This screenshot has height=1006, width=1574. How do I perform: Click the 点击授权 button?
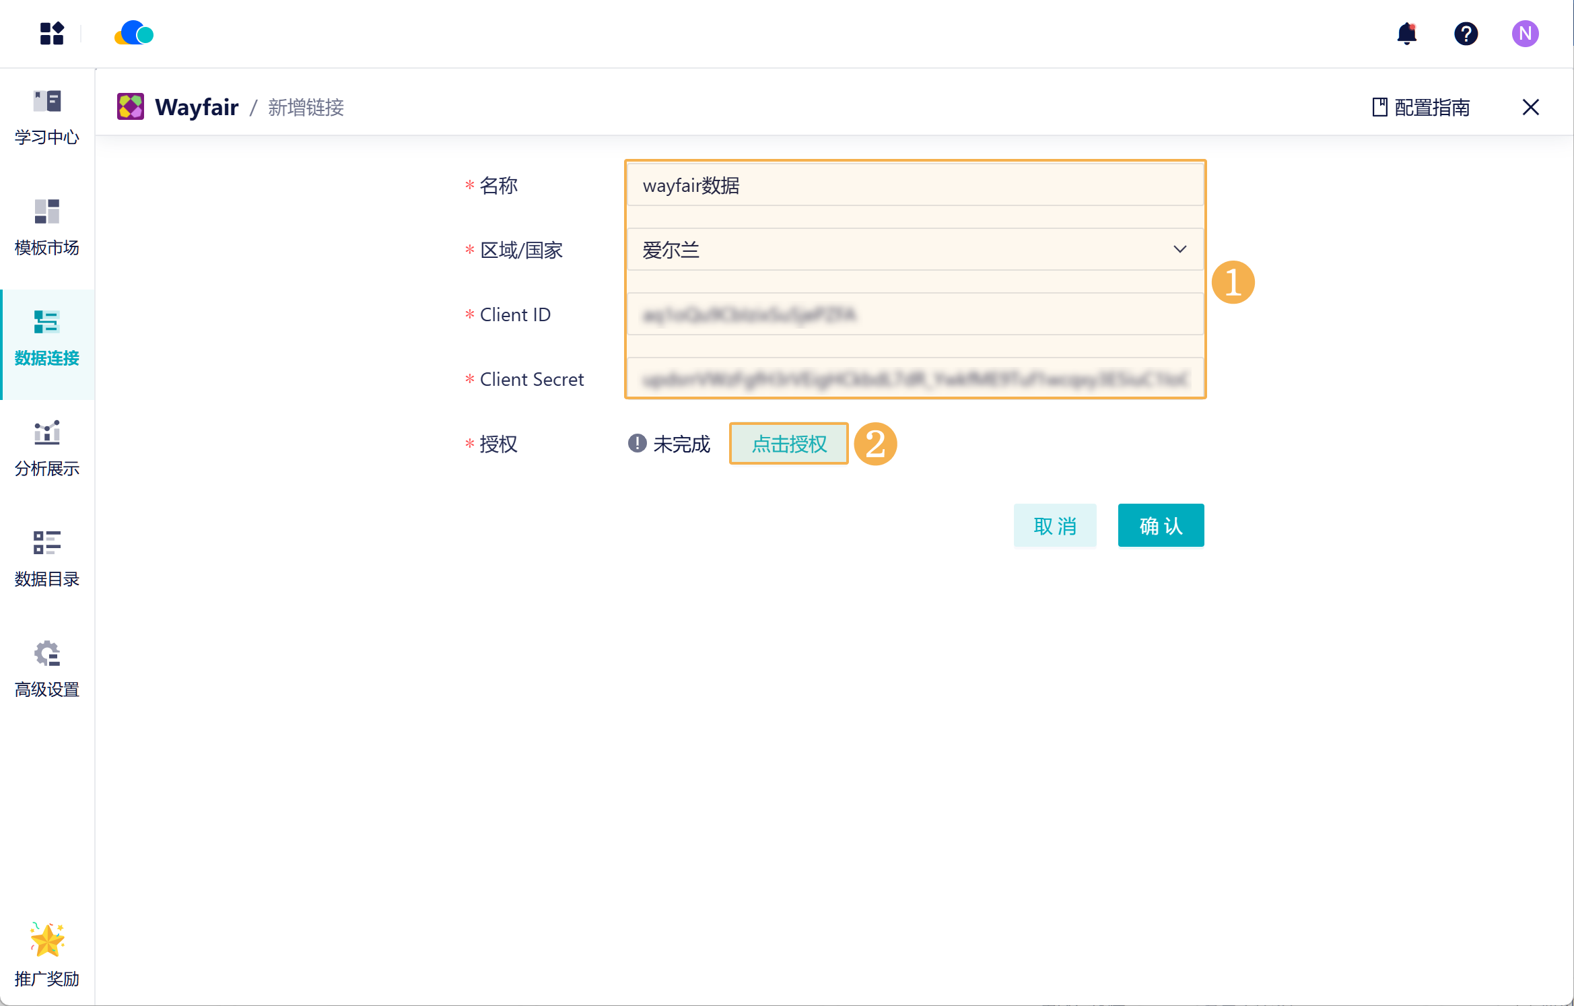pos(788,444)
